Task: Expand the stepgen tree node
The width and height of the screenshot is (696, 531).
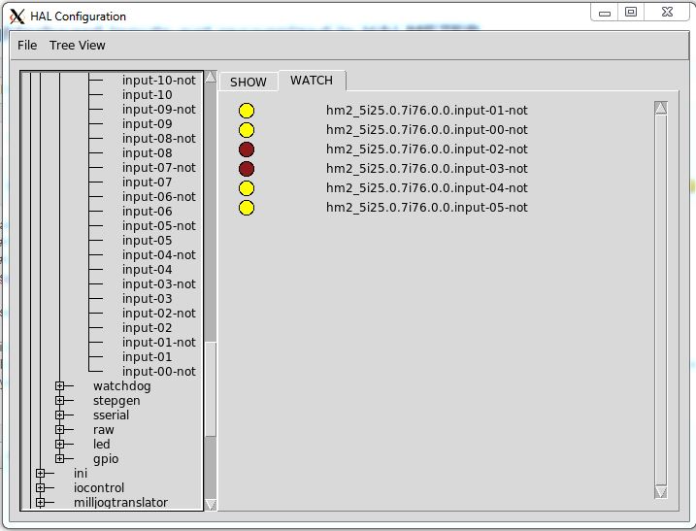Action: (59, 401)
